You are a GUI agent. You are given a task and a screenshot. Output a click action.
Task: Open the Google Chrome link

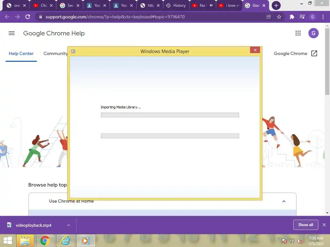[290, 54]
